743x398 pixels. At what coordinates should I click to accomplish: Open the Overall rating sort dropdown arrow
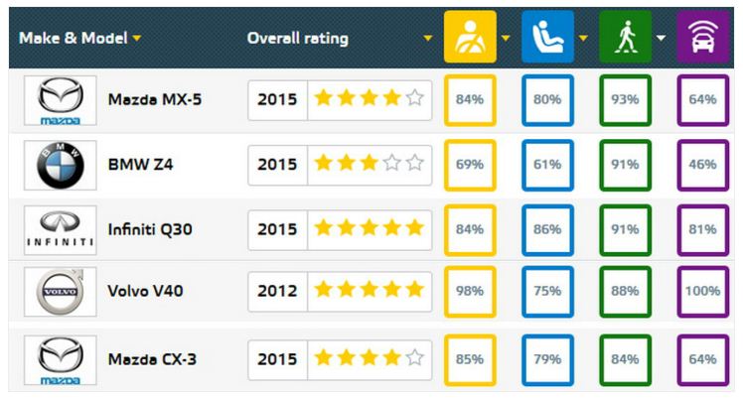point(428,39)
